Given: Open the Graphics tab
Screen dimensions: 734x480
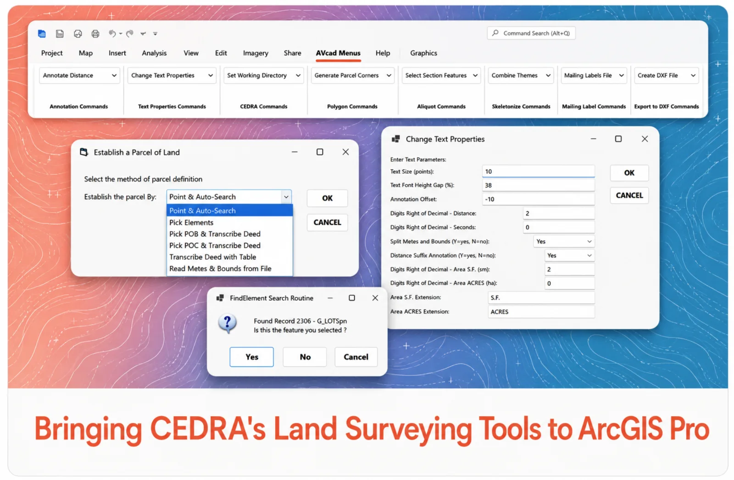Looking at the screenshot, I should tap(423, 53).
